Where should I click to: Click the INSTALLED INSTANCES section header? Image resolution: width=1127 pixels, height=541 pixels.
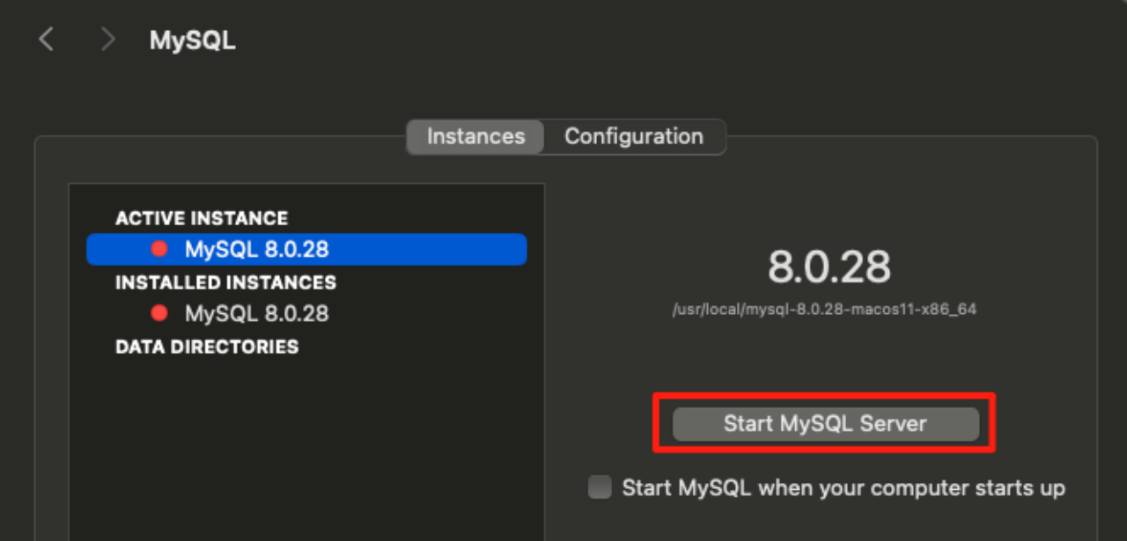pyautogui.click(x=225, y=282)
